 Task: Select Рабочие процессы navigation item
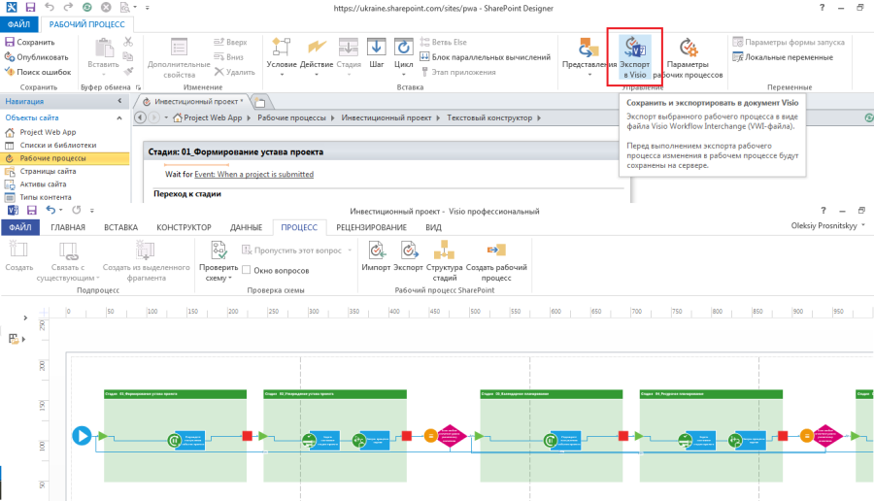pyautogui.click(x=65, y=158)
